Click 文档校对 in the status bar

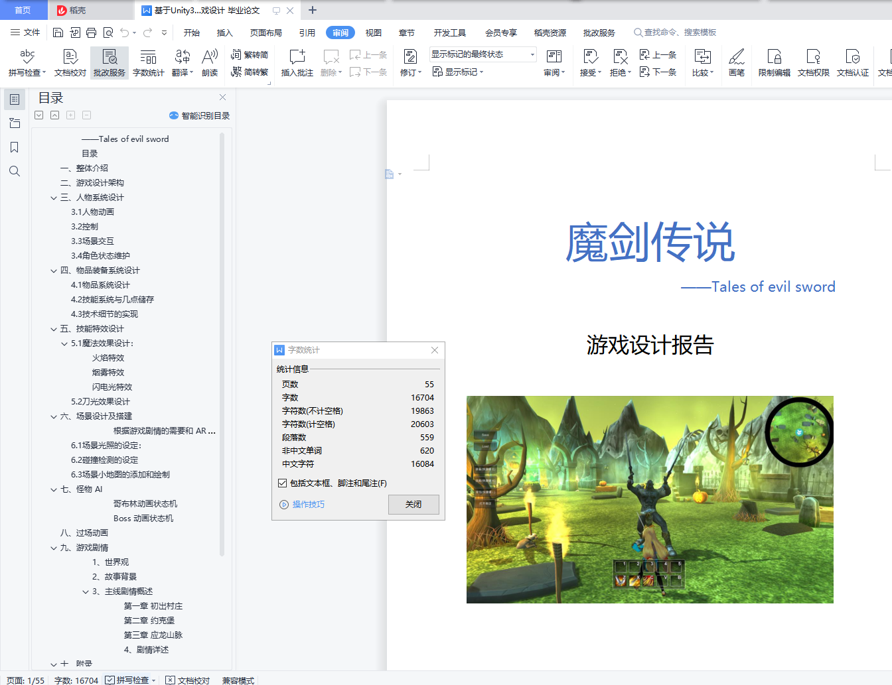coord(188,680)
